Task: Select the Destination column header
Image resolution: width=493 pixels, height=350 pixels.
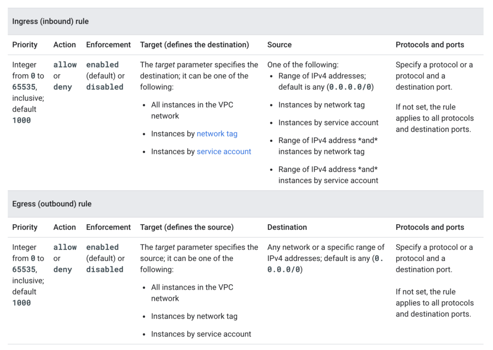Action: pos(287,227)
